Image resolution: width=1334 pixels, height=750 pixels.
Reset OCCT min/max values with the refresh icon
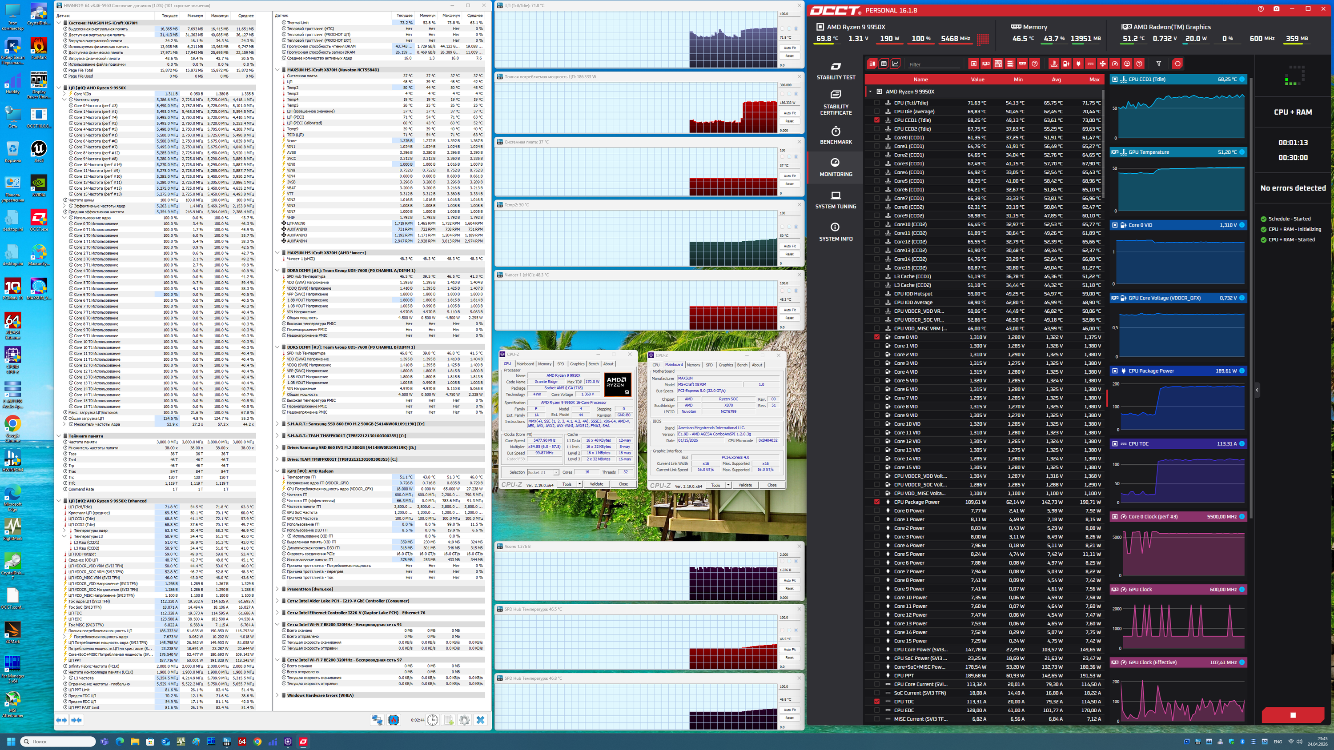[1177, 64]
